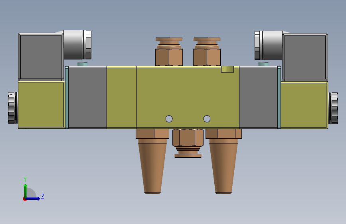Select the large central olive valve body face
Viewport: 346px width, 224px height.
pyautogui.click(x=188, y=97)
